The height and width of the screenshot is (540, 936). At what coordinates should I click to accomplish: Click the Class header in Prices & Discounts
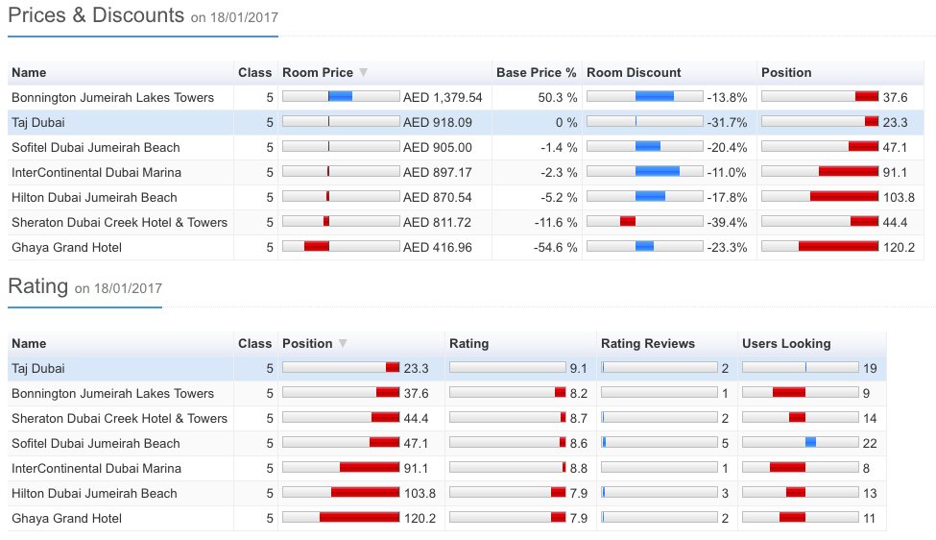click(x=255, y=73)
